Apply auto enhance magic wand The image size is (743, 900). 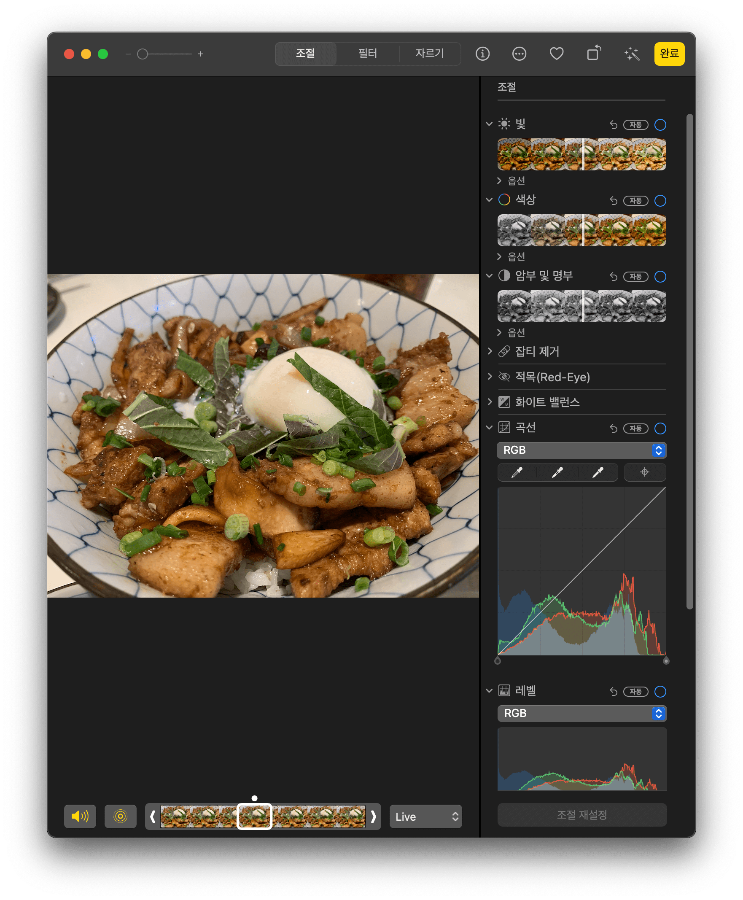click(631, 54)
